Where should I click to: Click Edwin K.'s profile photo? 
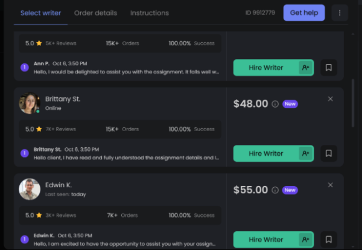(29, 189)
